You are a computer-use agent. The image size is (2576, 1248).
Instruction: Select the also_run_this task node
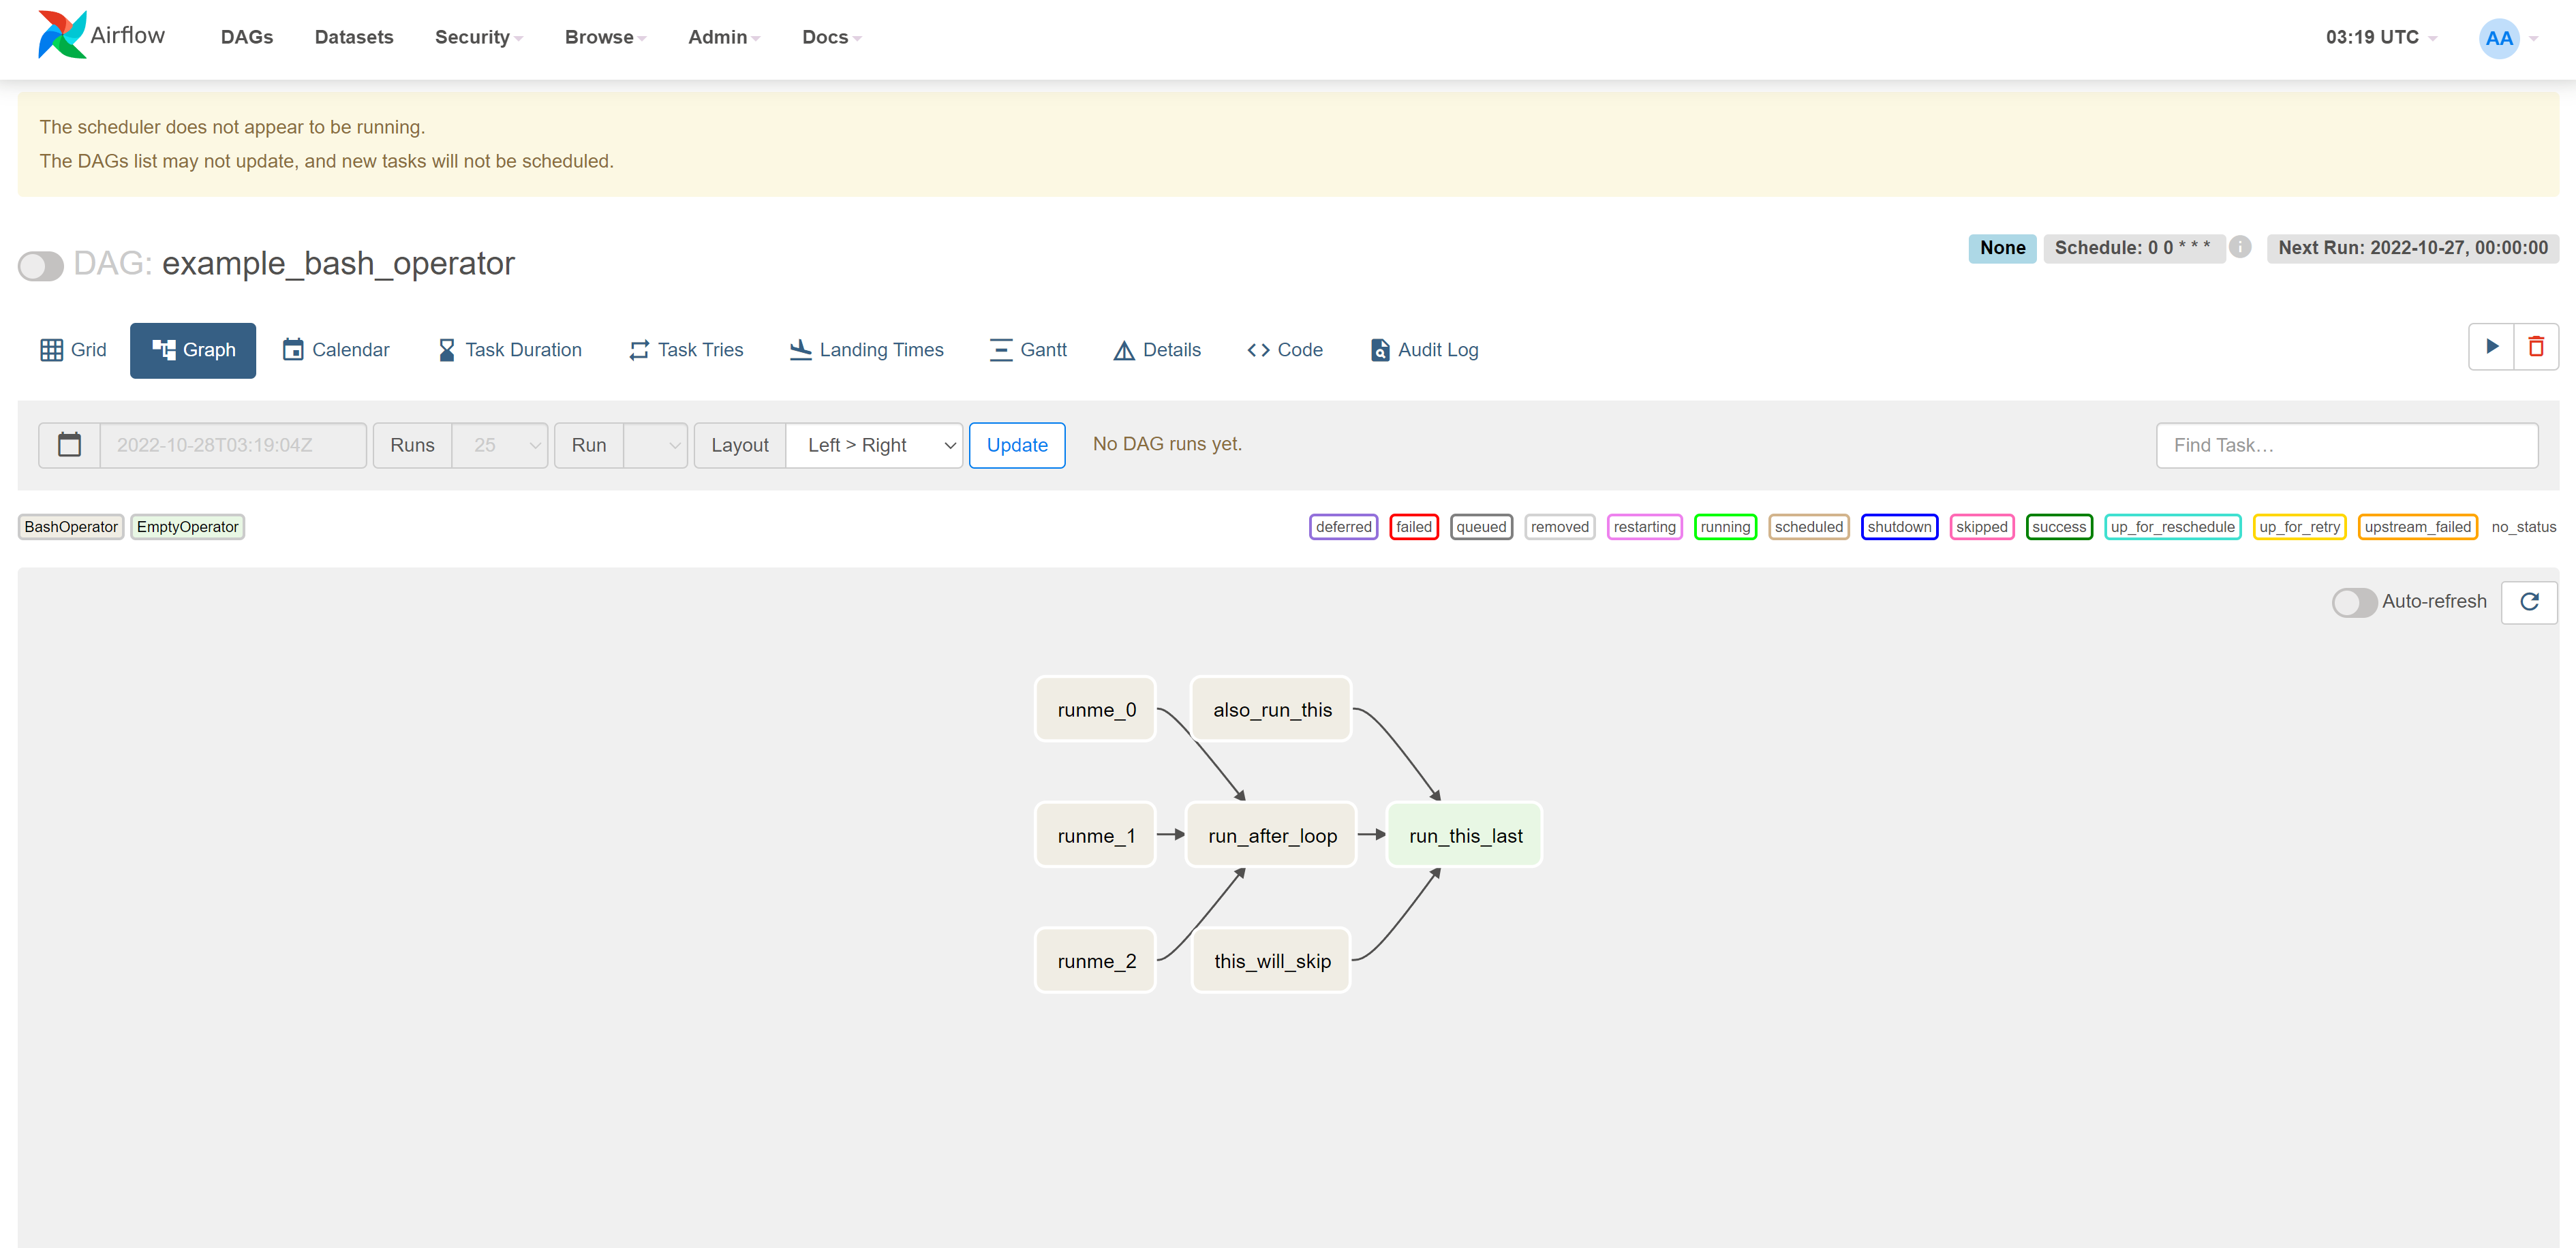1271,710
